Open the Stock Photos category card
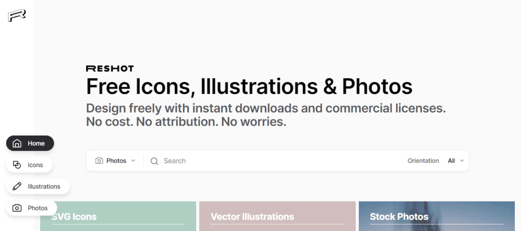521x231 pixels. pos(437,216)
